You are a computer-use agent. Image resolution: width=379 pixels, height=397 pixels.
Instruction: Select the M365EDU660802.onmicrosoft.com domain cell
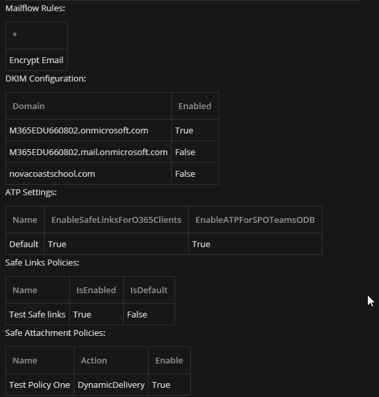88,130
